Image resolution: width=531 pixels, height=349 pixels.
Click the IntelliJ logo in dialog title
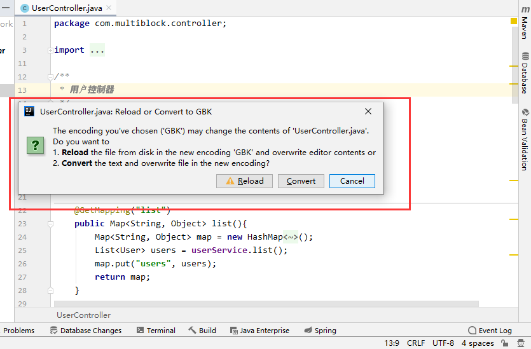coord(29,111)
